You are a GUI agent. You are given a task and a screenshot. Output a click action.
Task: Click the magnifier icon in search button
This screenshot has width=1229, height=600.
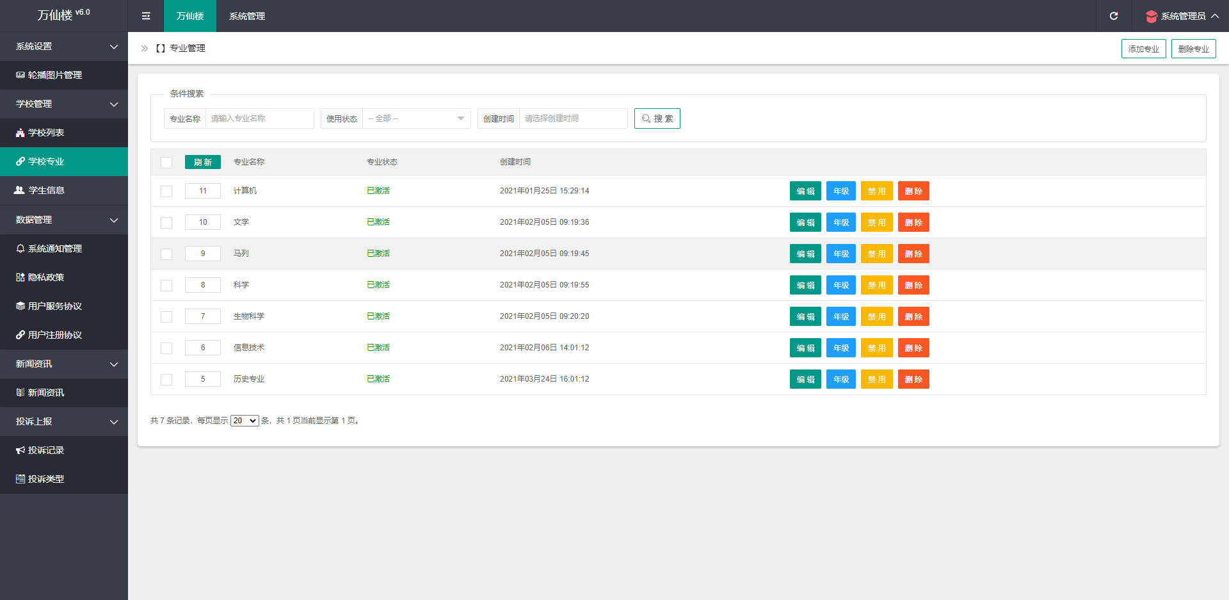coord(646,118)
